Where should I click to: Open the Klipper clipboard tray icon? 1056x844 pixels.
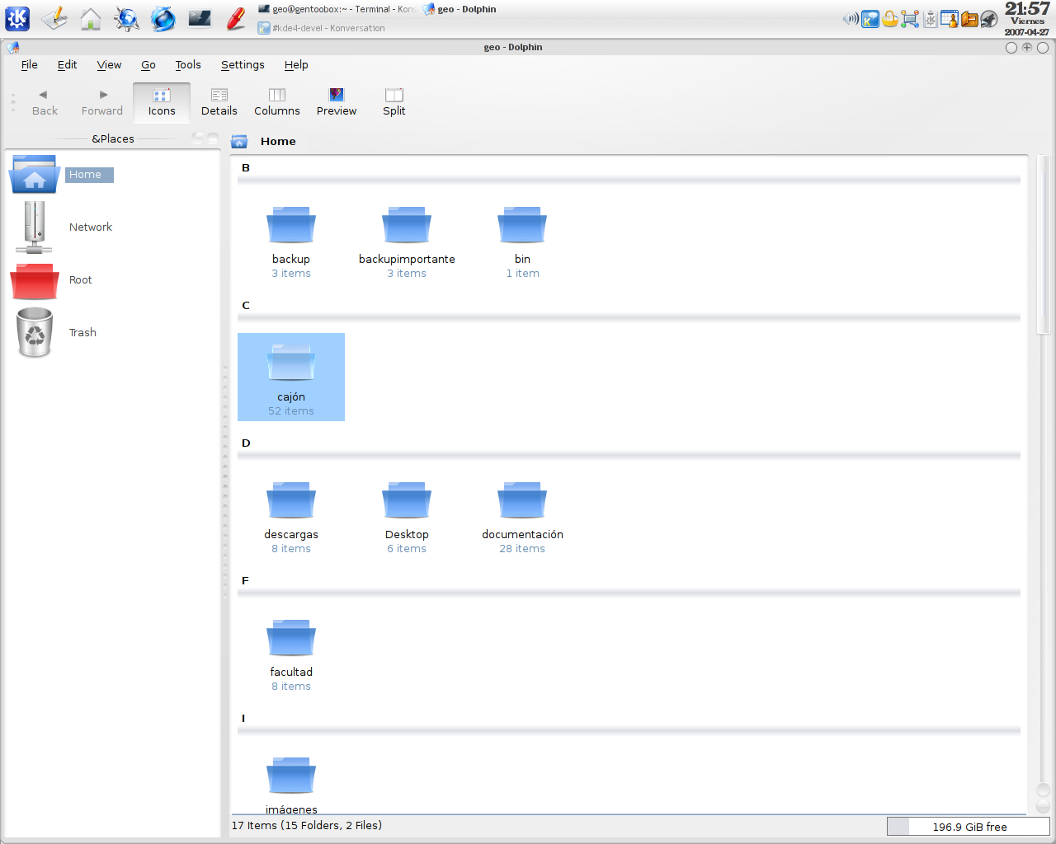[x=930, y=19]
